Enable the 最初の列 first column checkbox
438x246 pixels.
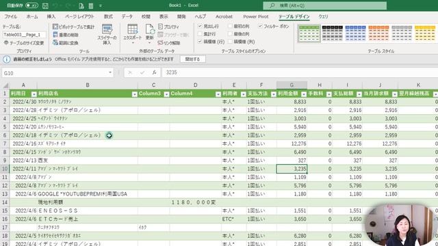(x=230, y=26)
